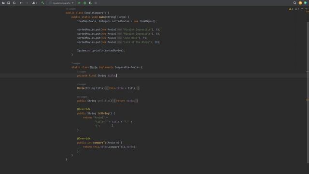
Task: Click the Save All toolbar icon
Action: pyautogui.click(x=9, y=3)
